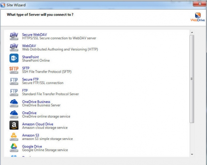
Task: Click the Secure FTP server icon
Action: pyautogui.click(x=14, y=81)
